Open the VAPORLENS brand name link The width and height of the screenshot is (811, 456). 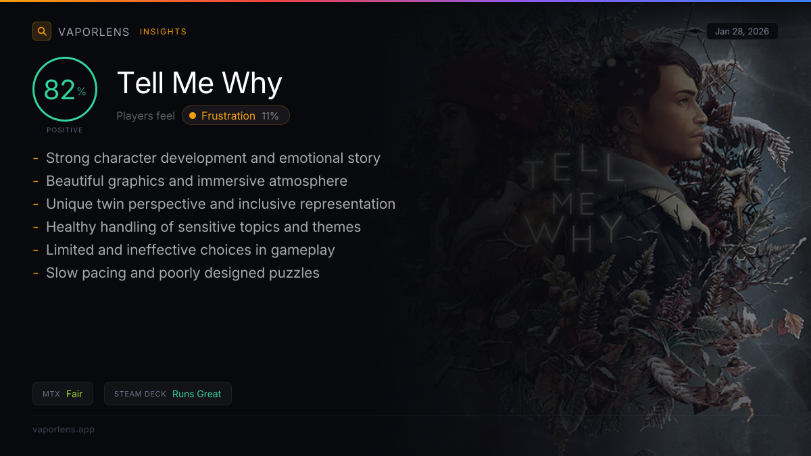pyautogui.click(x=94, y=32)
